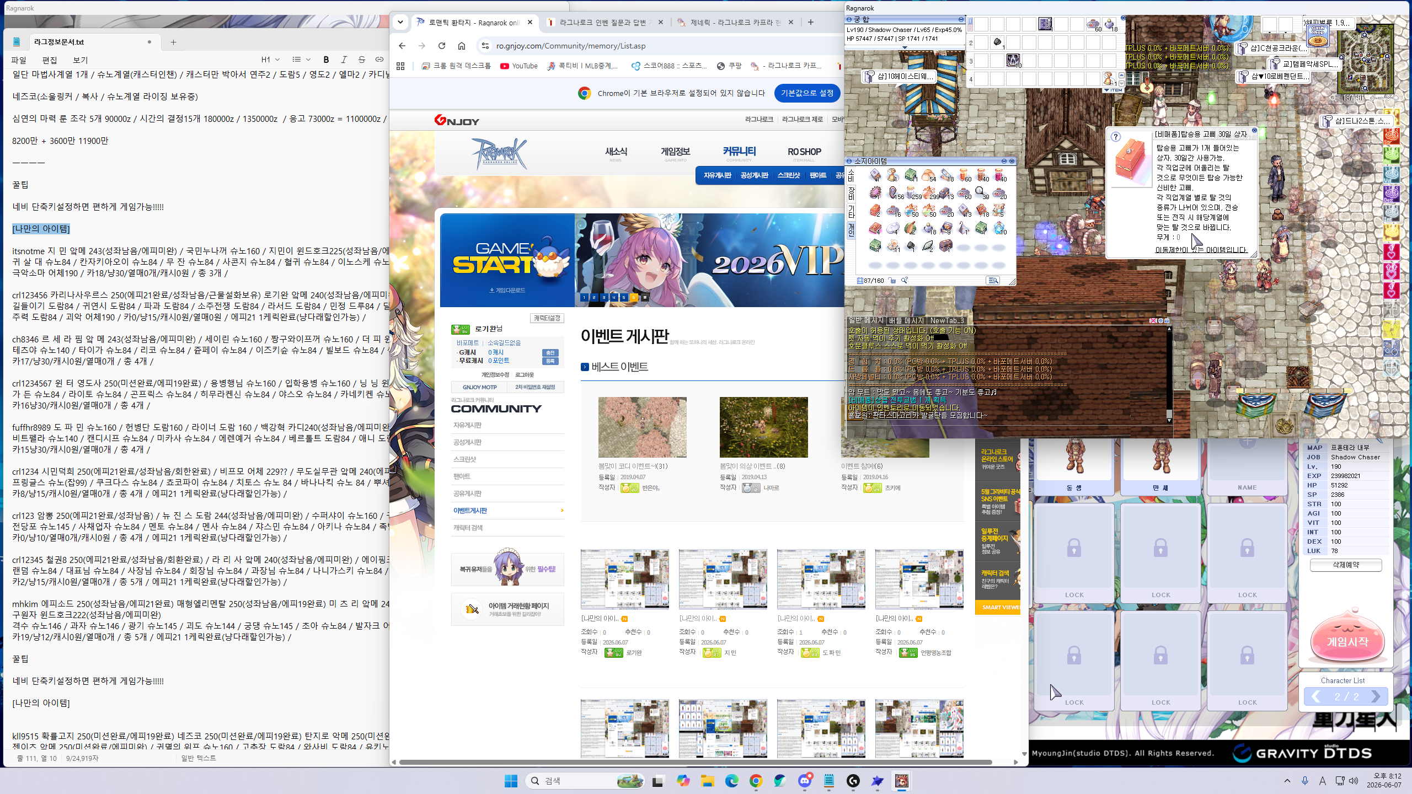Open the list style dropdown in Notepad
The width and height of the screenshot is (1412, 794).
coord(301,60)
